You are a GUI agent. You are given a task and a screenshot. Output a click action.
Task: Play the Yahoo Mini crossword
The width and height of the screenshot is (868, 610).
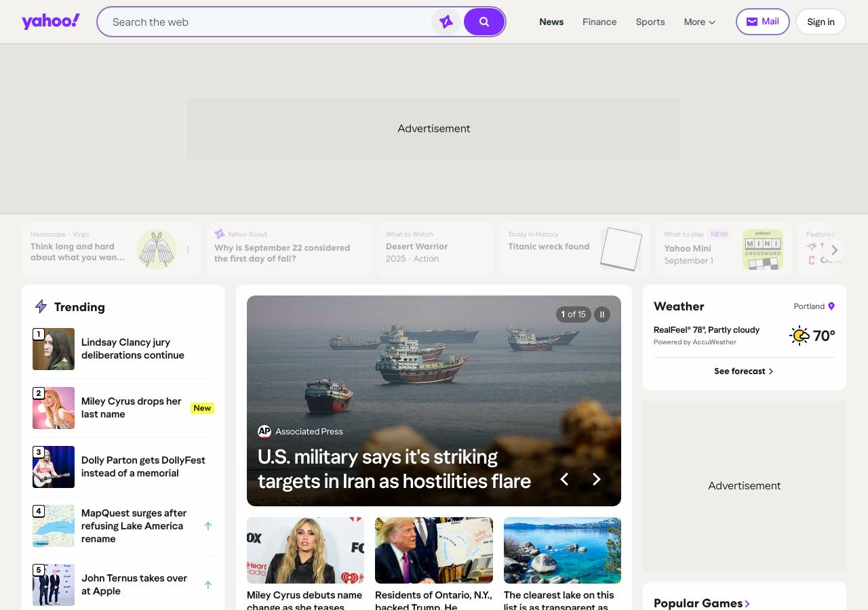(x=724, y=249)
